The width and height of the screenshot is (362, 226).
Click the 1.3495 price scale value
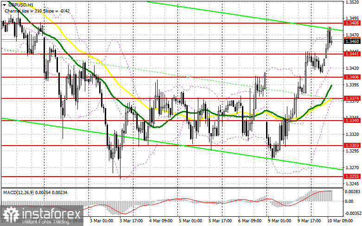[352, 18]
